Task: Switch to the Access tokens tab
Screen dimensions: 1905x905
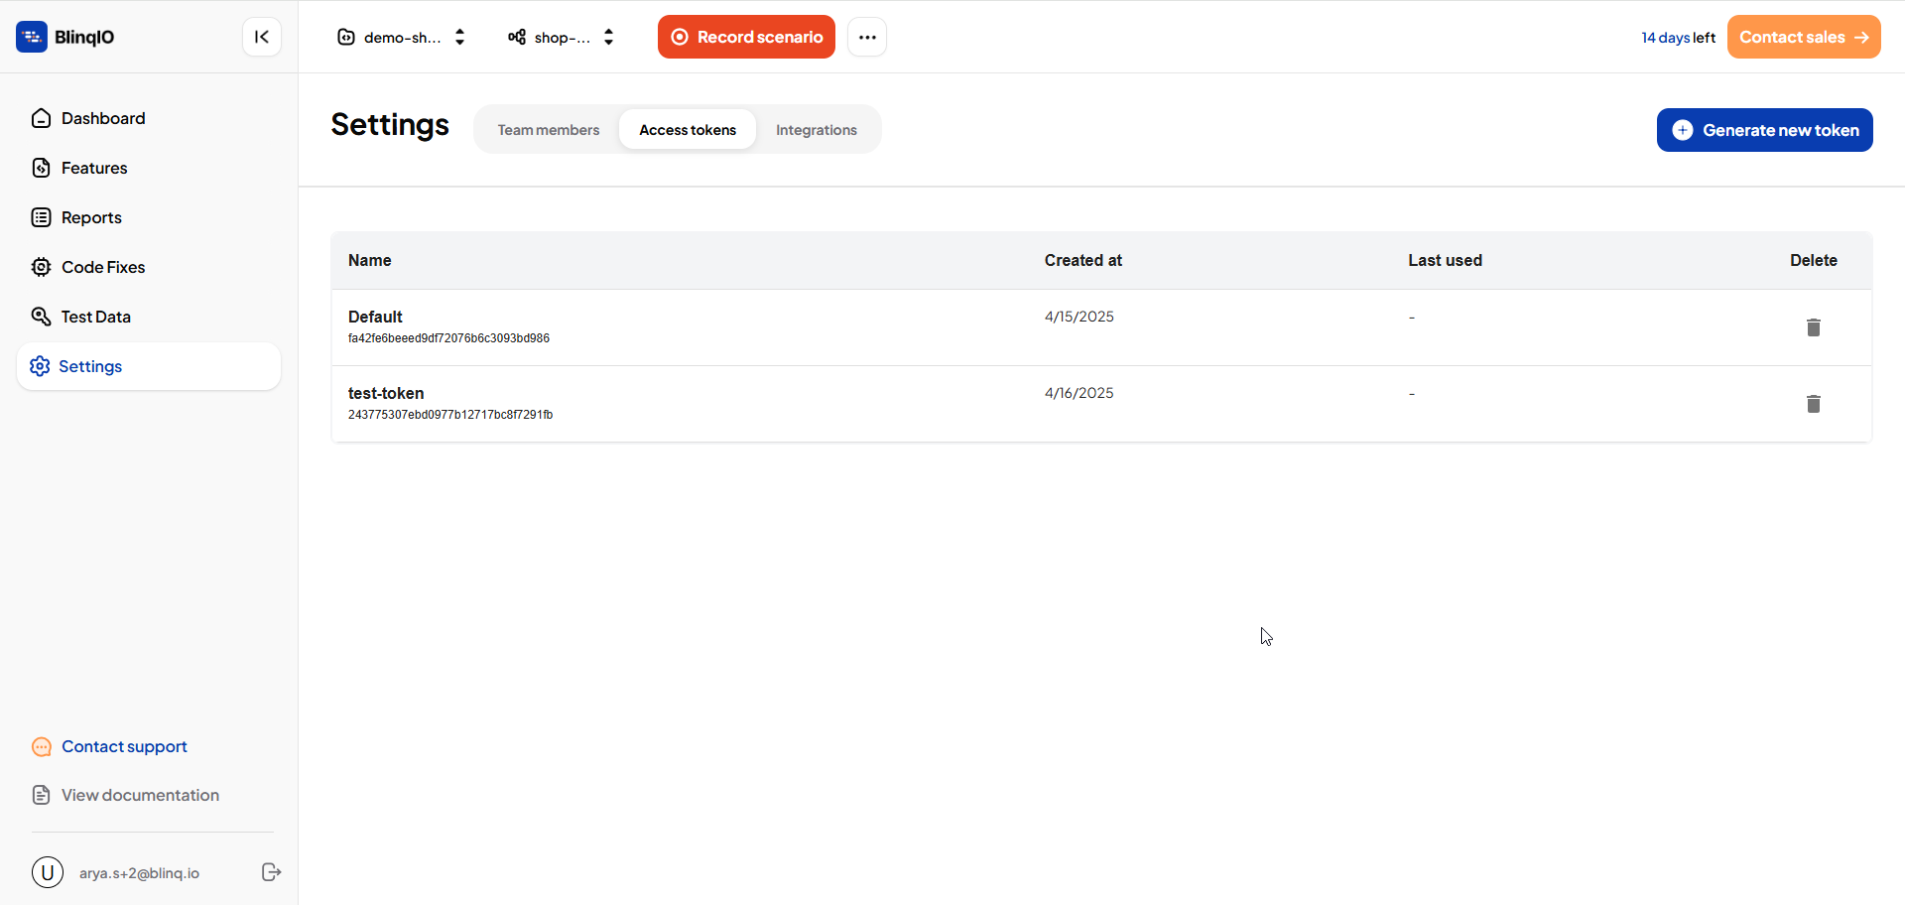Action: 688,130
